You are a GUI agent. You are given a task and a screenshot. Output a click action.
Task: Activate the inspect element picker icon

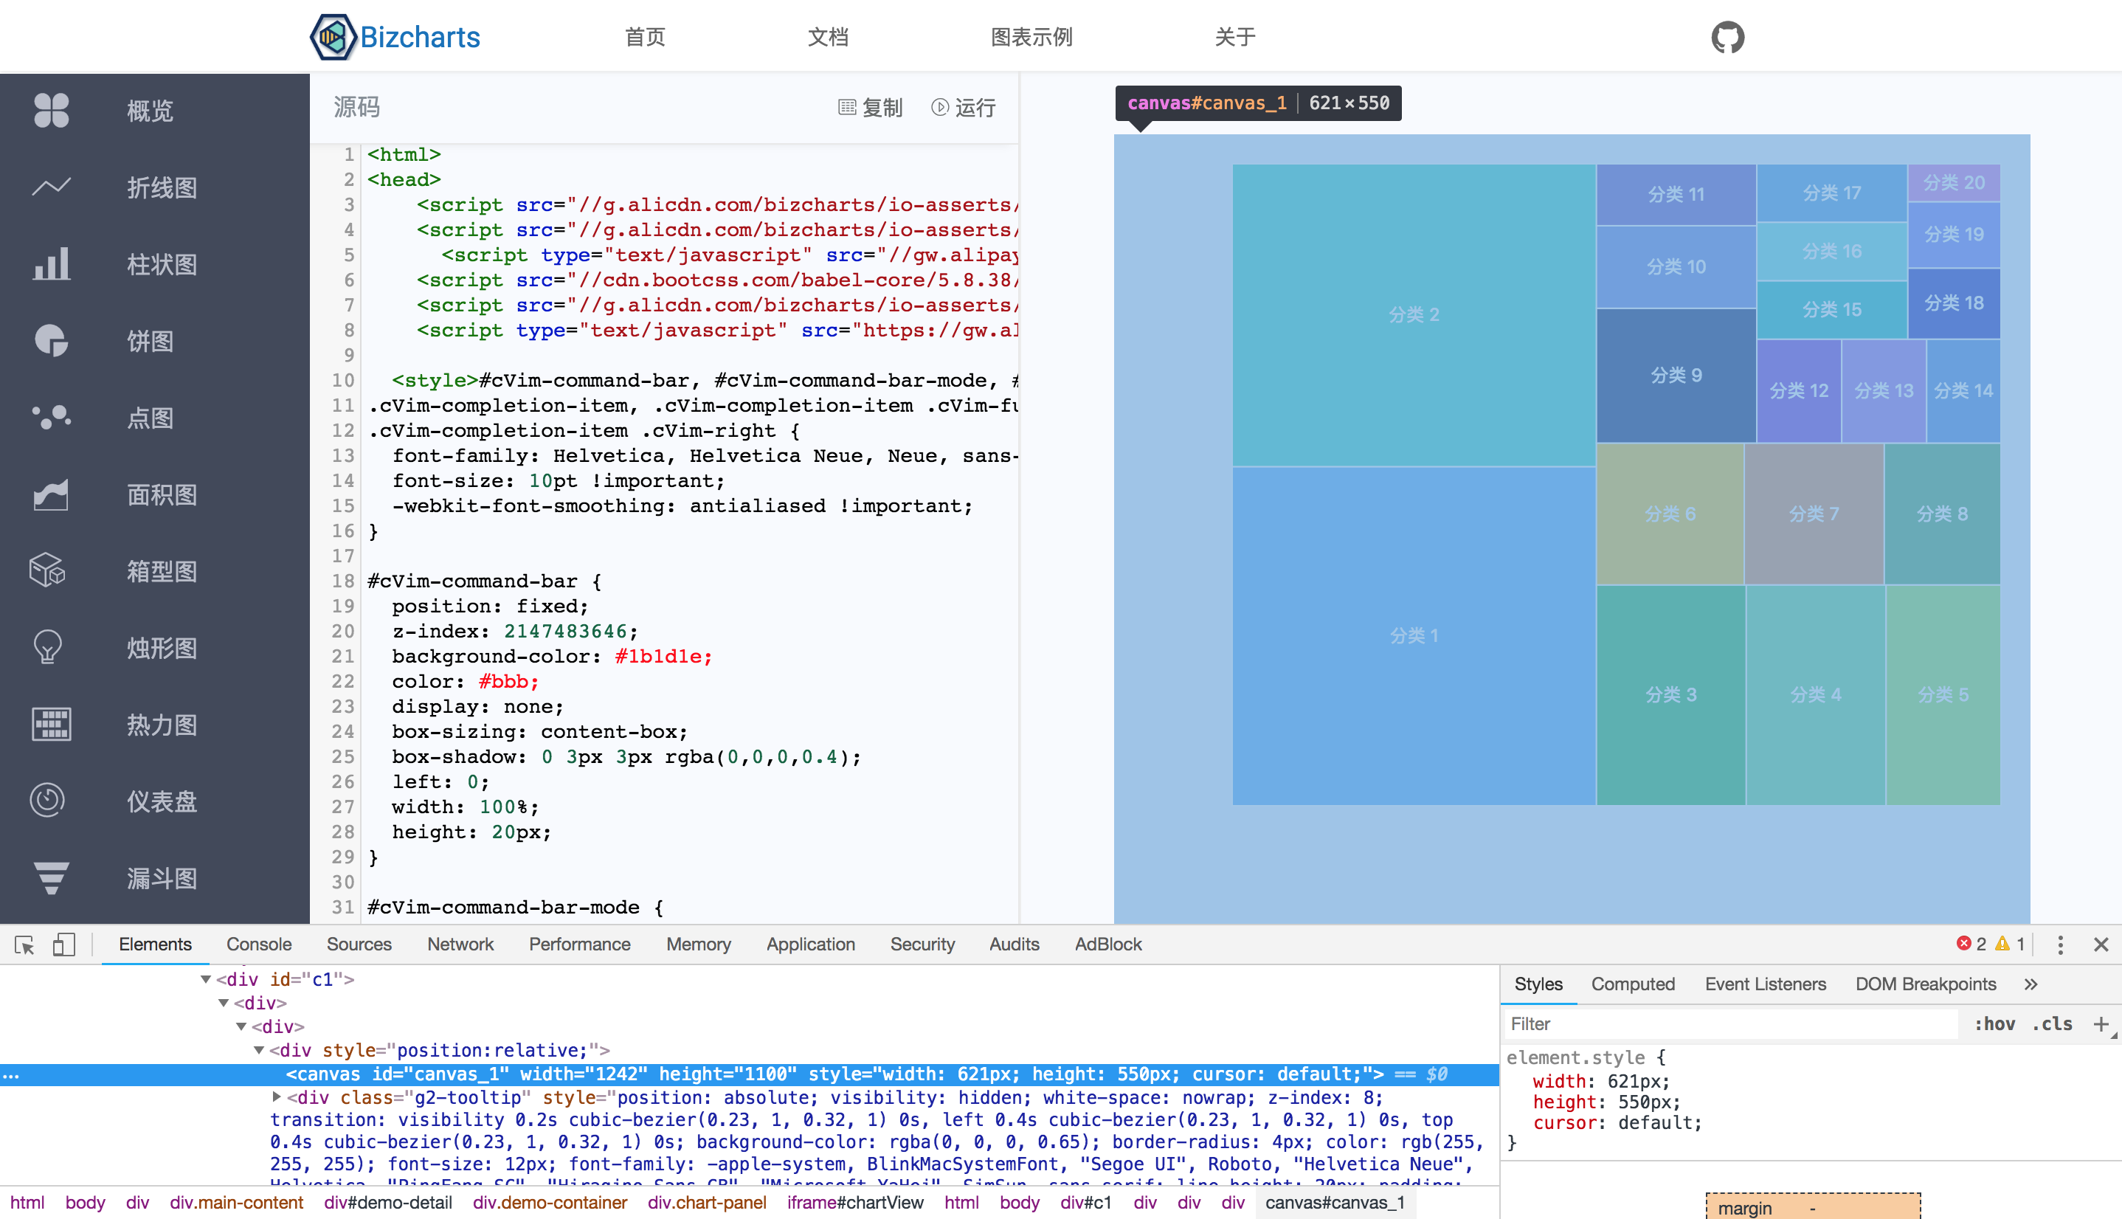click(x=24, y=945)
